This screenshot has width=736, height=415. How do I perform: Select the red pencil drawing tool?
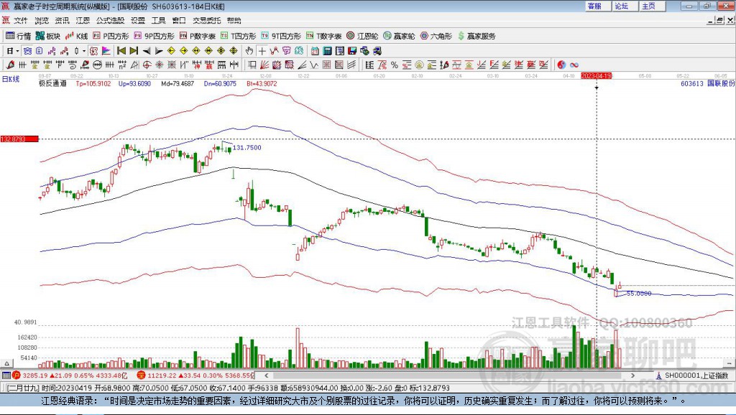pyautogui.click(x=10, y=65)
